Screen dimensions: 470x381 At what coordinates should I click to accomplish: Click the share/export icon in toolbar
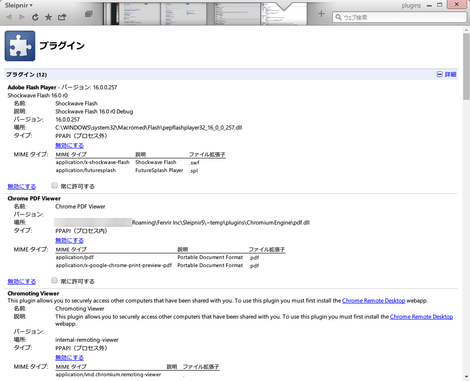62,17
